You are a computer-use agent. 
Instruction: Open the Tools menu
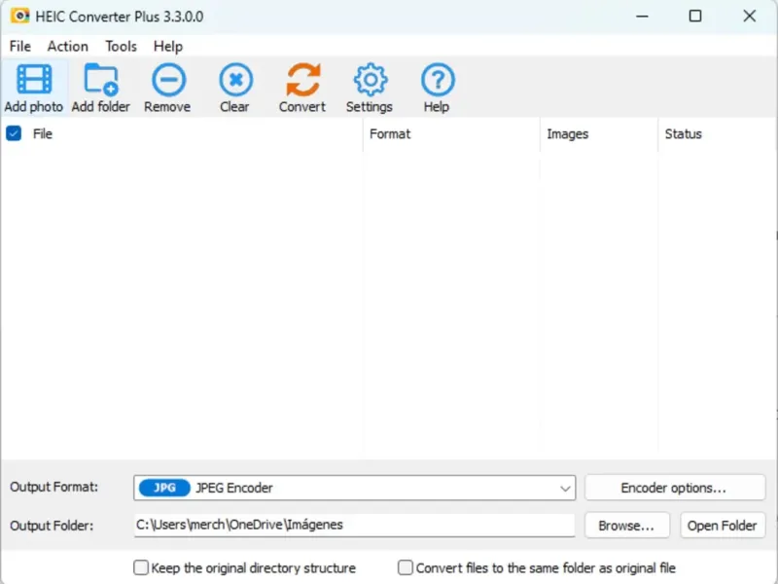click(121, 46)
